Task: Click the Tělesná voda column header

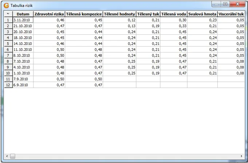Action: click(x=174, y=14)
